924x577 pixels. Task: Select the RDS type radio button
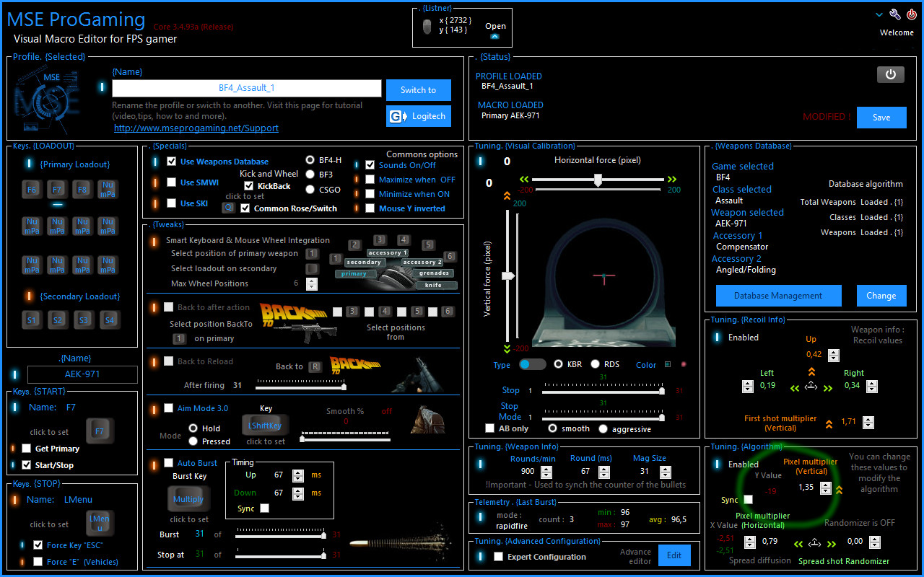click(596, 364)
